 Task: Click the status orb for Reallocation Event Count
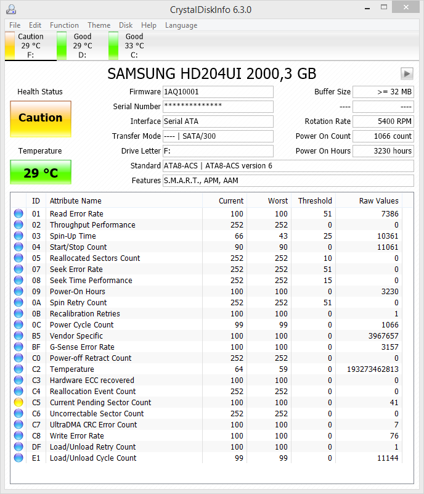coord(18,391)
